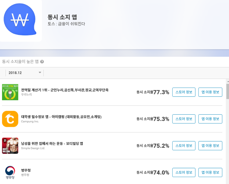Open 스토어 정보 for 보디빌딩 앱
Image resolution: width=229 pixels, height=184 pixels.
[x=184, y=146]
